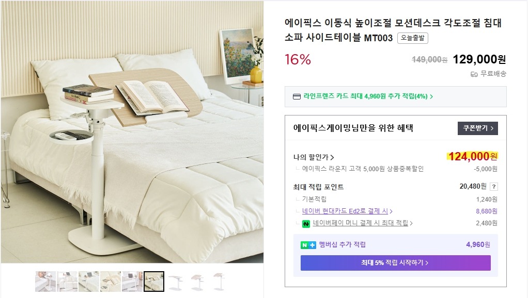Click the 멤버십 추가 적립 label

[342, 245]
